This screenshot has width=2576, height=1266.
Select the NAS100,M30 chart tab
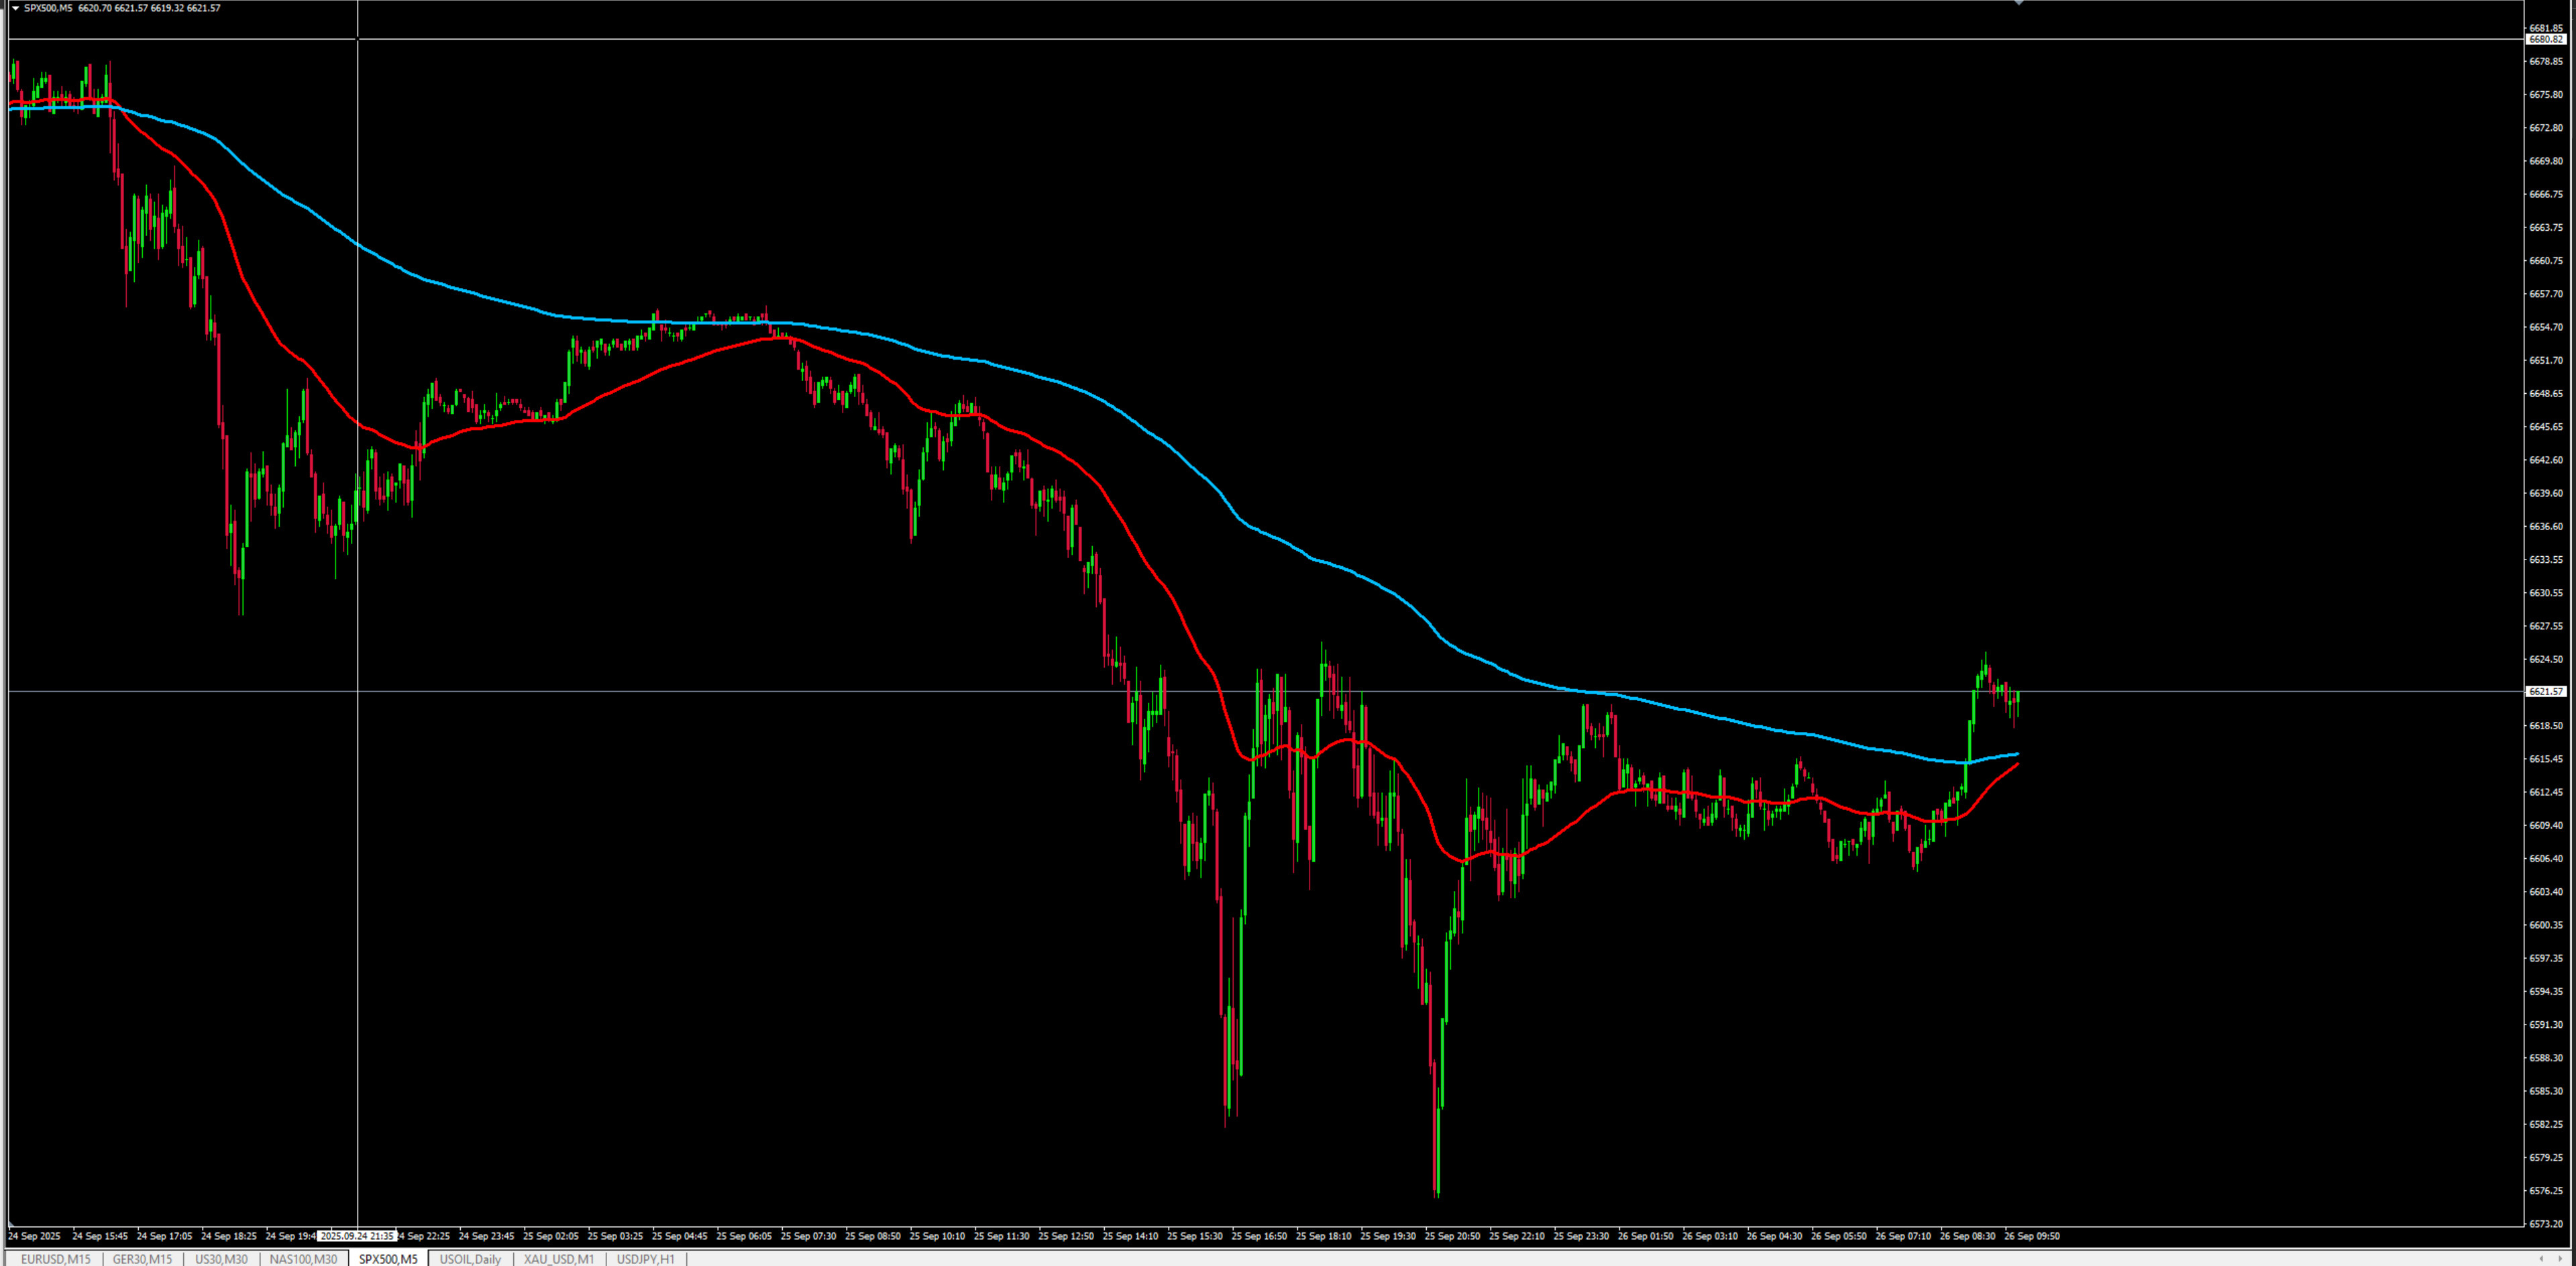(x=303, y=1259)
